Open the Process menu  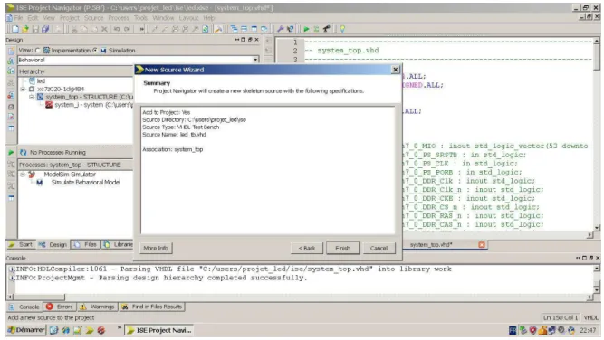click(x=119, y=18)
